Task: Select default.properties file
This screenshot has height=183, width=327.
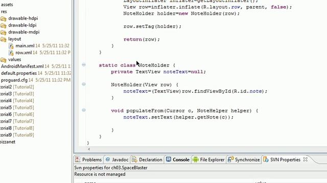Action: pos(19,73)
